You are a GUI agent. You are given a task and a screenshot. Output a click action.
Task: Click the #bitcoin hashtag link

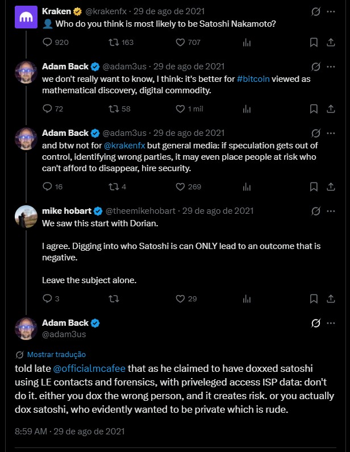257,79
